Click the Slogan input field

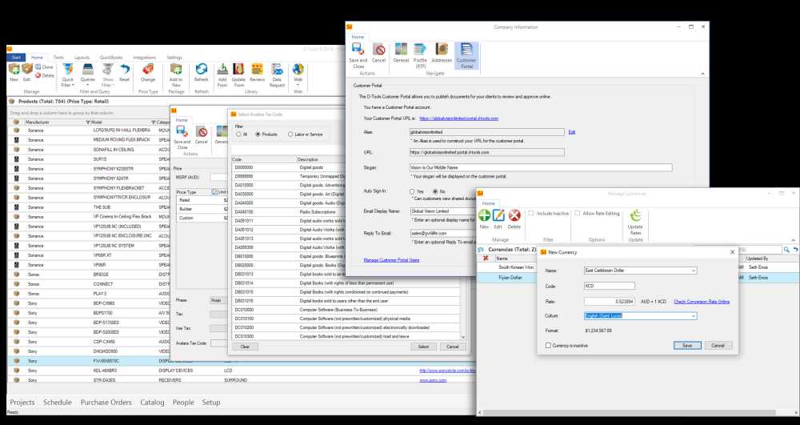(x=541, y=167)
